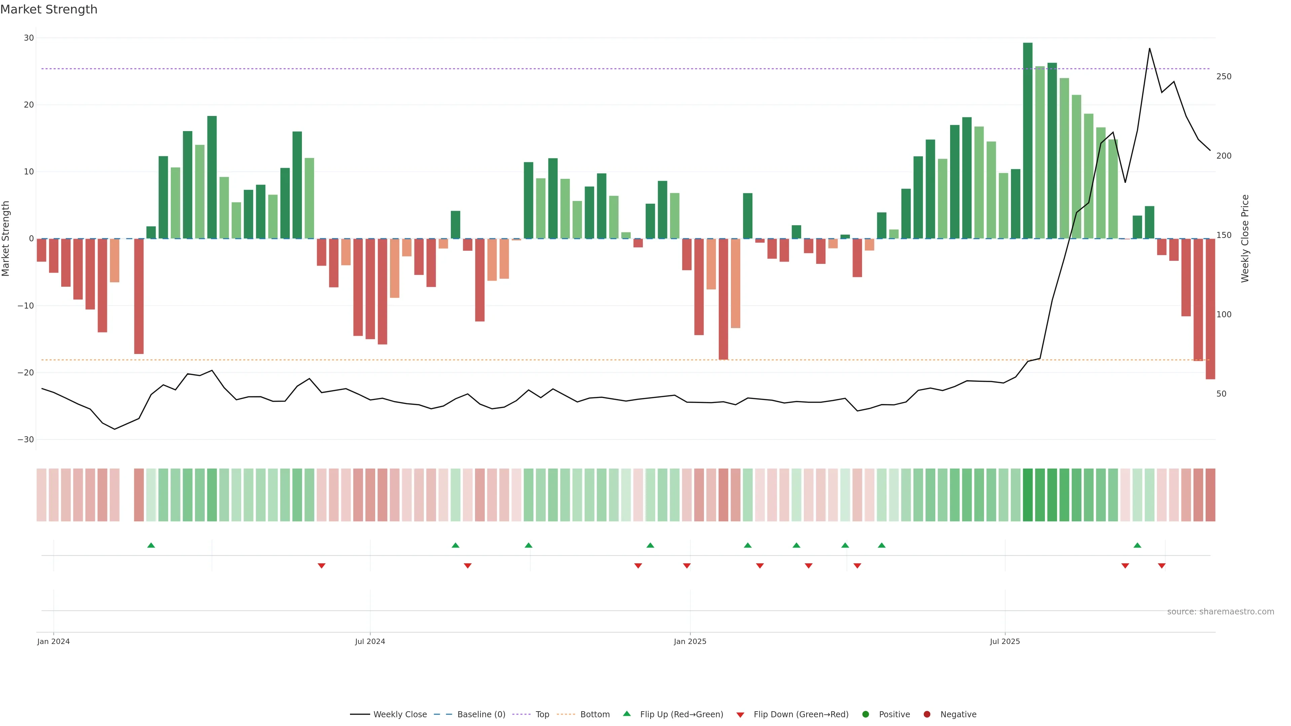Click the peak of the Weekly Close line
This screenshot has height=726, width=1291.
(x=1149, y=49)
